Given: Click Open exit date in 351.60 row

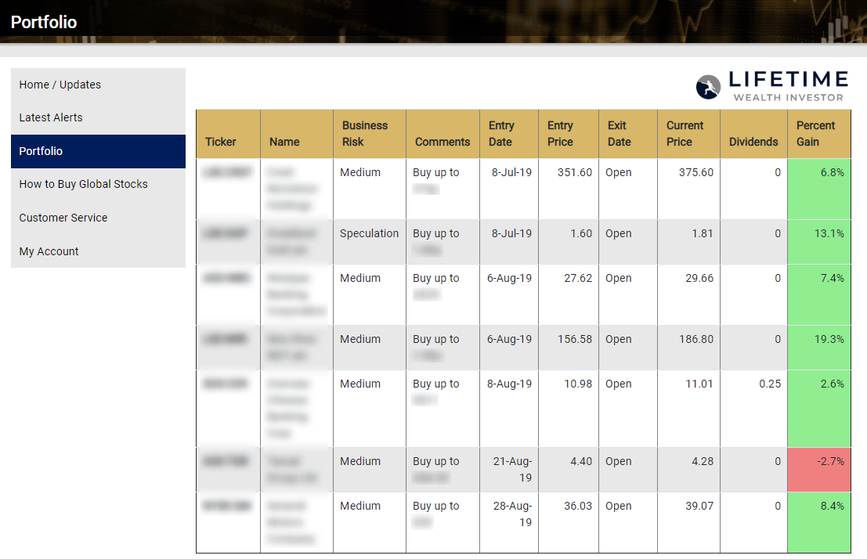Looking at the screenshot, I should coord(618,172).
